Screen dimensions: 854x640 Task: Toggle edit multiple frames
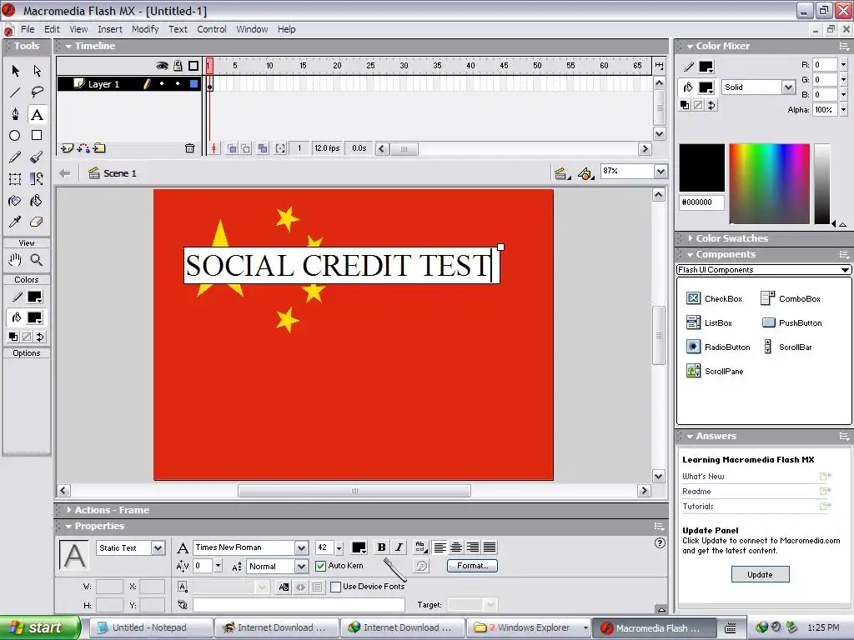pyautogui.click(x=263, y=148)
